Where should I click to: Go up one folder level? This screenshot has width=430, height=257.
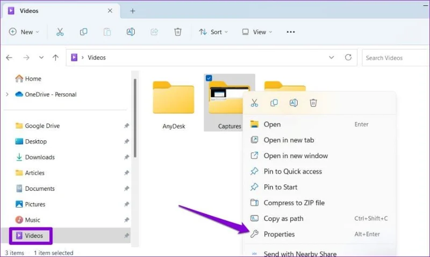(55, 58)
